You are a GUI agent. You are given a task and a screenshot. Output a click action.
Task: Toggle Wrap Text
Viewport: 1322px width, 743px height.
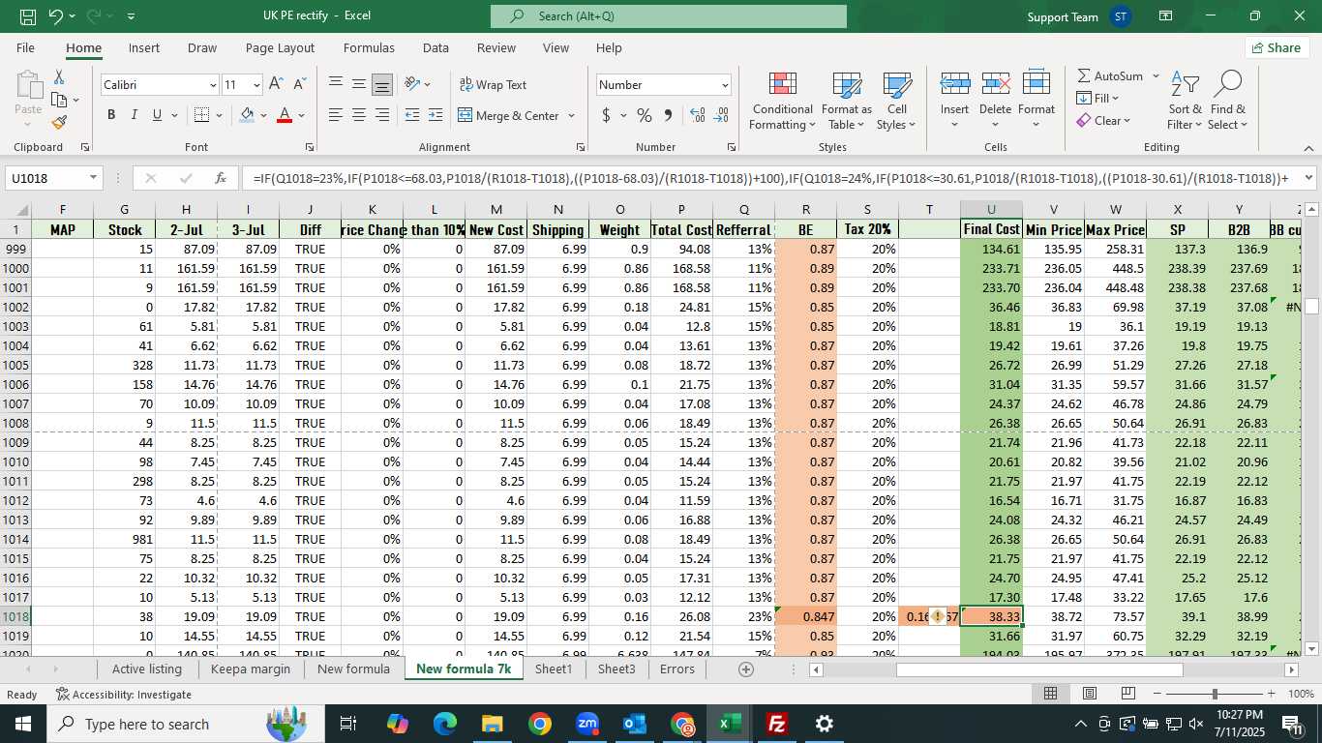pyautogui.click(x=493, y=85)
